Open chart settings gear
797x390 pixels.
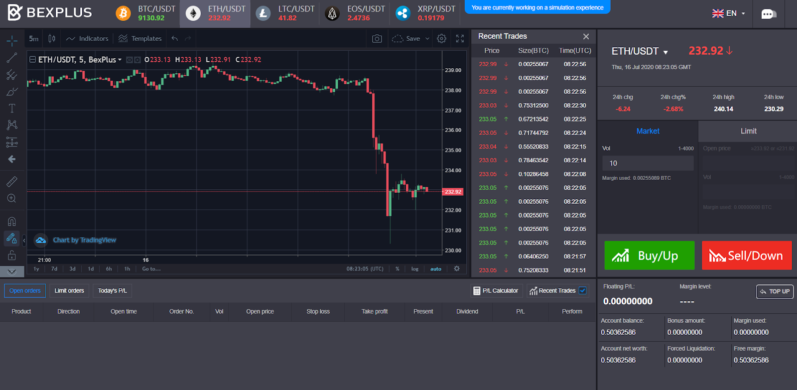pos(441,38)
